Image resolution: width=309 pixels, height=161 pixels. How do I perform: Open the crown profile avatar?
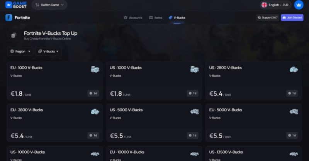299,5
